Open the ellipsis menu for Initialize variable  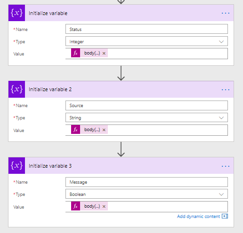pyautogui.click(x=226, y=13)
